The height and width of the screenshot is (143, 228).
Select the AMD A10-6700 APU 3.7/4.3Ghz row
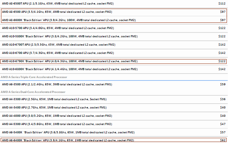[x=58, y=53]
